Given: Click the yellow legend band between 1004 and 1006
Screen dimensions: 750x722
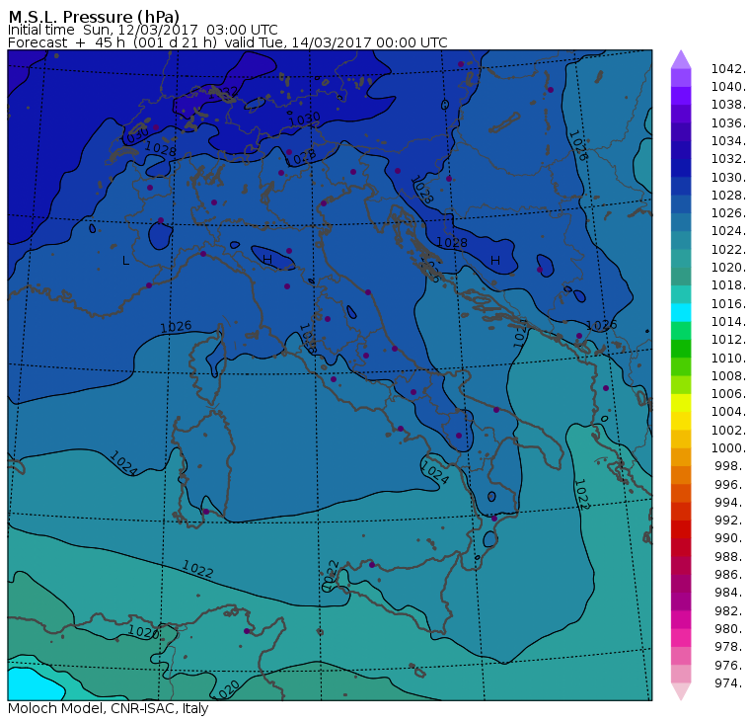Looking at the screenshot, I should click(681, 403).
